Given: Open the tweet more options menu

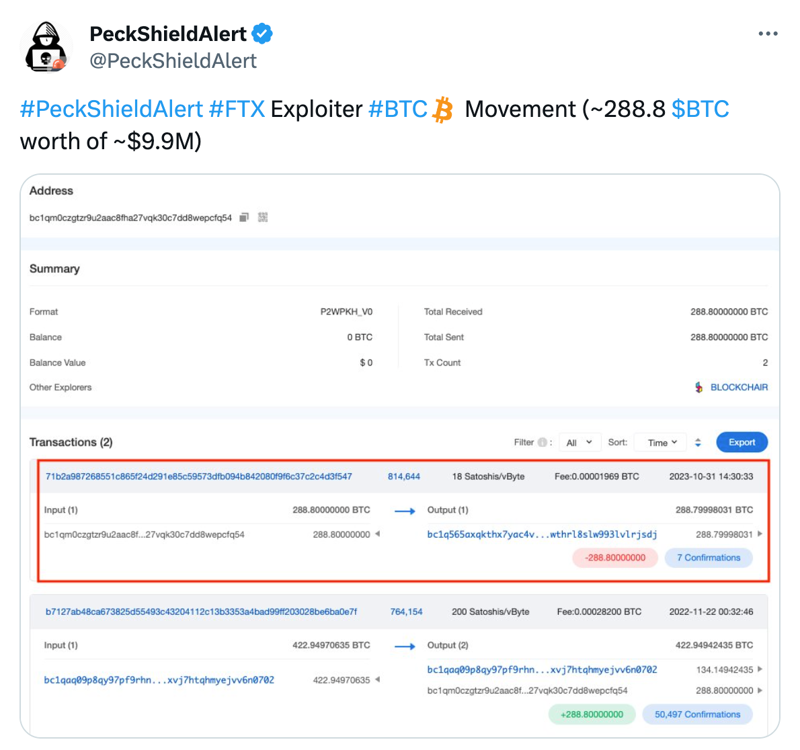Looking at the screenshot, I should pos(768,34).
